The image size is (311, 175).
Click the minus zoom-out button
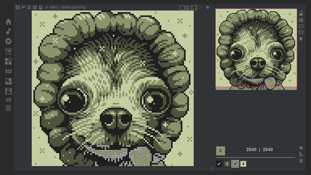[201, 7]
